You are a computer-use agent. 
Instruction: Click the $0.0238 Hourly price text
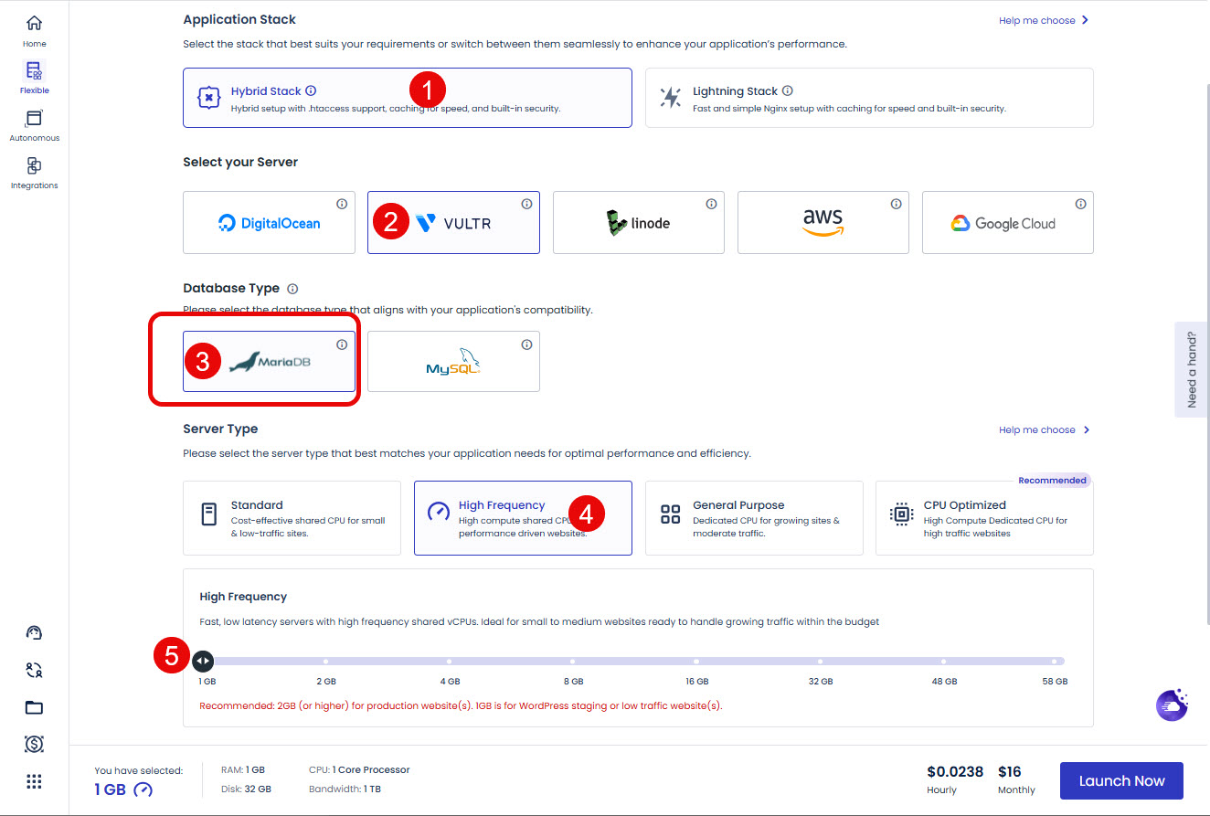click(x=955, y=779)
